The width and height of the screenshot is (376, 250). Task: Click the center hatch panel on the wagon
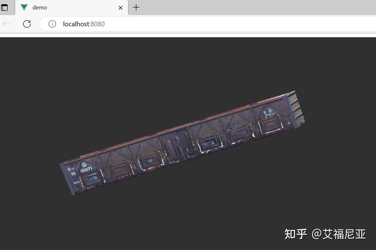click(x=177, y=144)
